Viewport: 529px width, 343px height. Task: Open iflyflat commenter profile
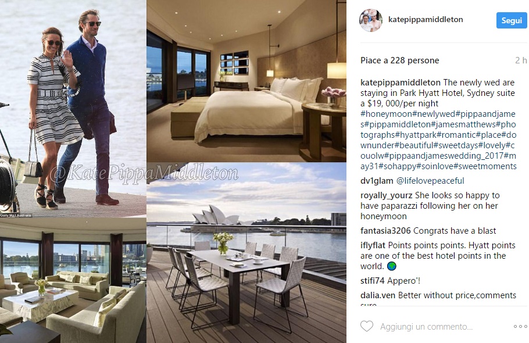373,245
